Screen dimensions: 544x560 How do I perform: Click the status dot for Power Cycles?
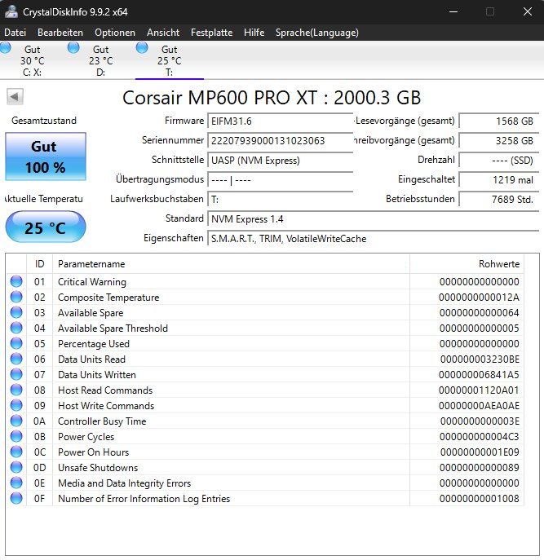16,436
